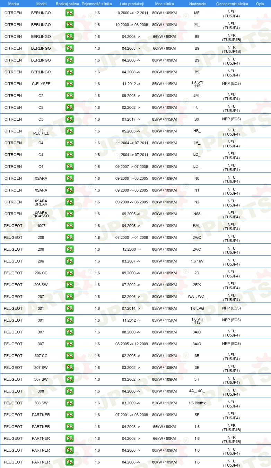Select the '01.2017 ->' production date
This screenshot has height=468, width=271.
131,119
